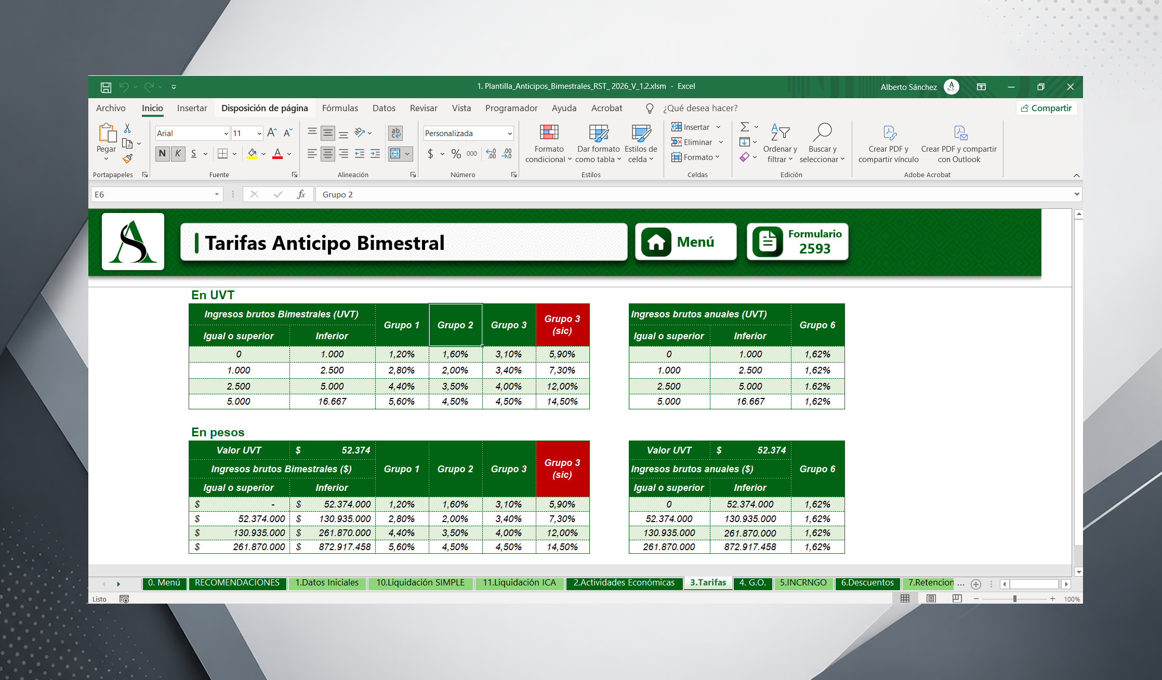The image size is (1162, 680).
Task: Expand the Name Box dropdown arrow
Action: (x=217, y=194)
